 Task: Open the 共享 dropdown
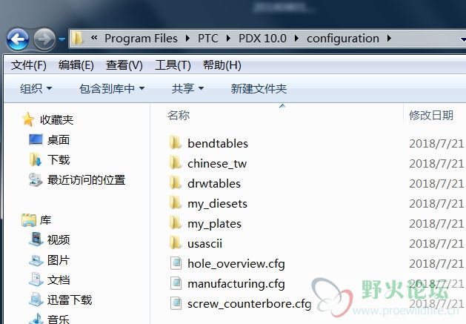(x=187, y=89)
